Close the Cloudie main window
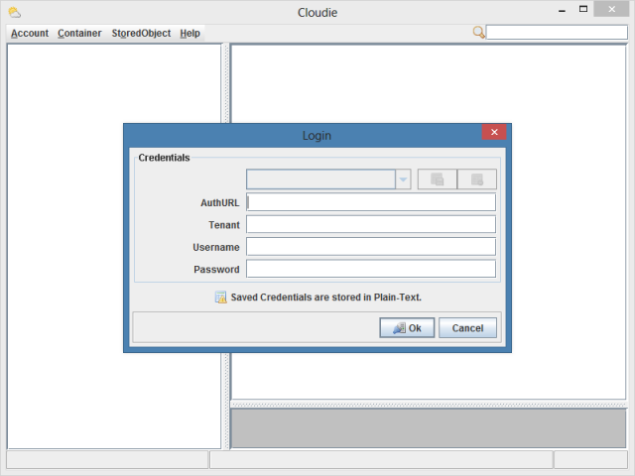The image size is (635, 476). 611,9
